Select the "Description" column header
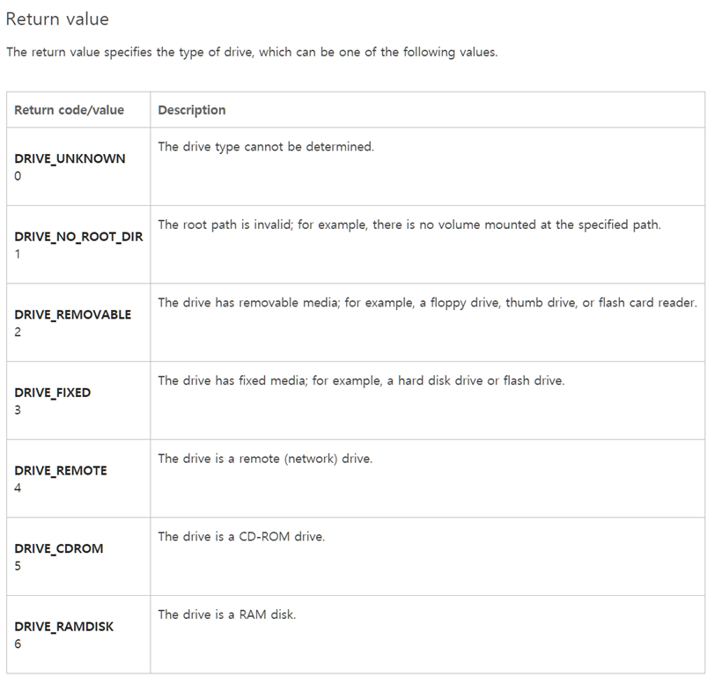722x684 pixels. (192, 110)
